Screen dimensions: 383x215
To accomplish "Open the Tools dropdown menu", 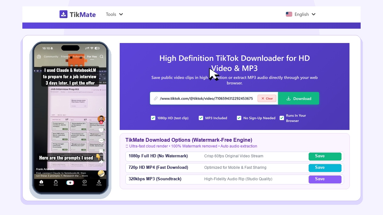I will [x=114, y=14].
